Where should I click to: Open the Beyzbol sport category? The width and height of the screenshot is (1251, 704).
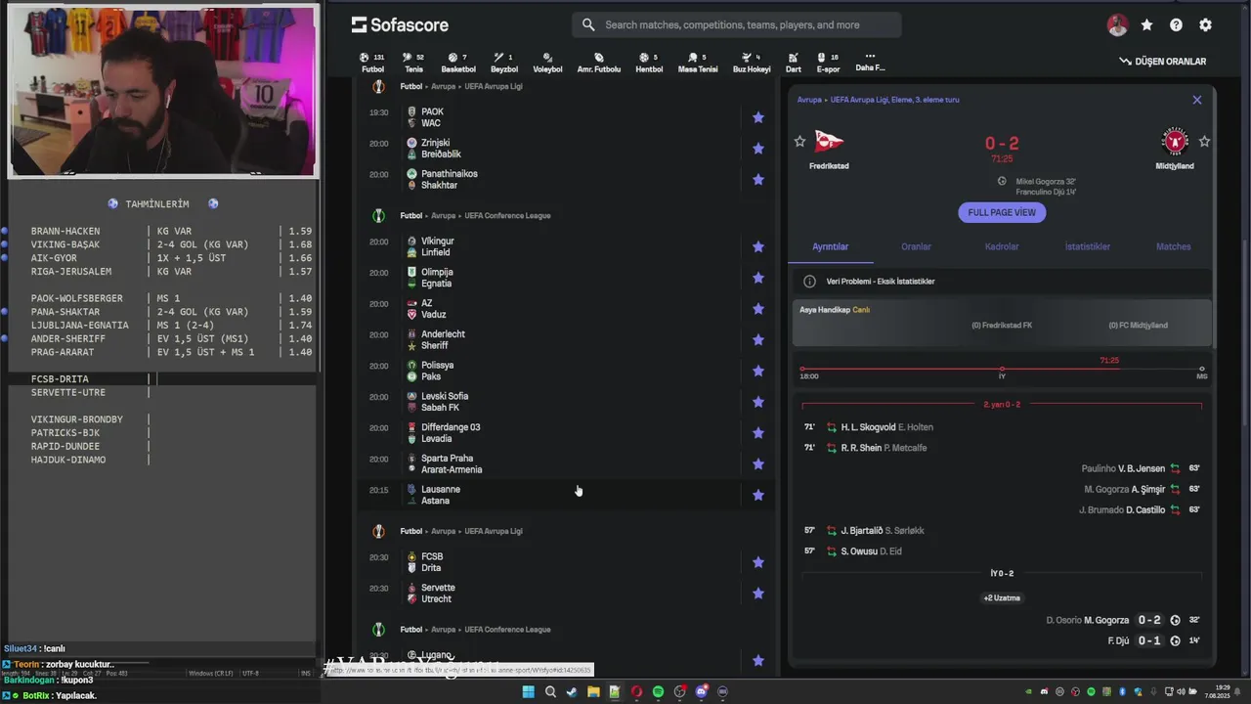coord(503,63)
